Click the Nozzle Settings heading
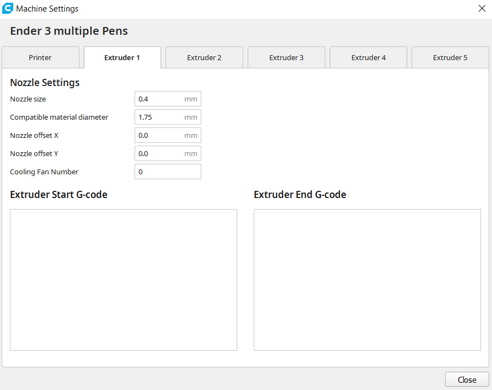Image resolution: width=492 pixels, height=390 pixels. tap(45, 83)
